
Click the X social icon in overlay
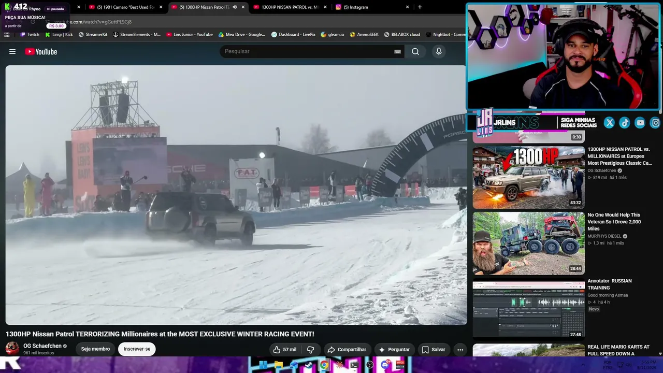[x=609, y=123]
